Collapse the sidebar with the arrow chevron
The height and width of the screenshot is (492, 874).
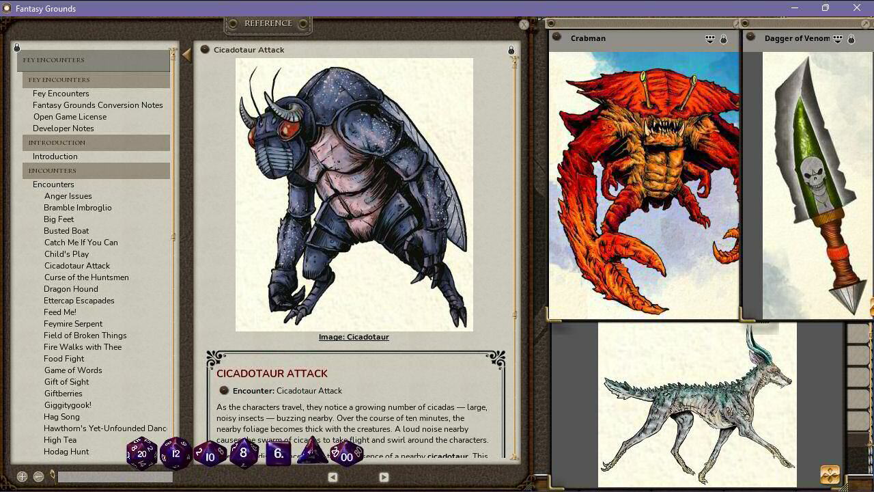tap(186, 55)
